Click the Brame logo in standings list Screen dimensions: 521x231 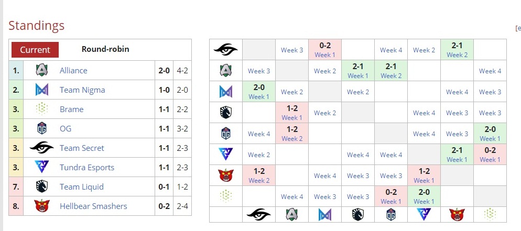pos(42,109)
